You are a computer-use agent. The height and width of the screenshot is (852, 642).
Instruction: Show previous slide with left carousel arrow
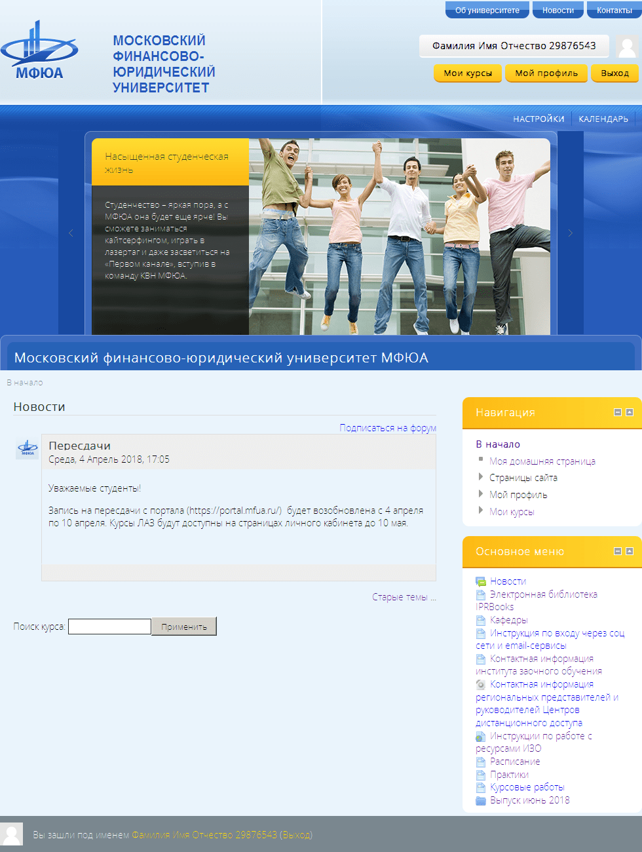[71, 233]
